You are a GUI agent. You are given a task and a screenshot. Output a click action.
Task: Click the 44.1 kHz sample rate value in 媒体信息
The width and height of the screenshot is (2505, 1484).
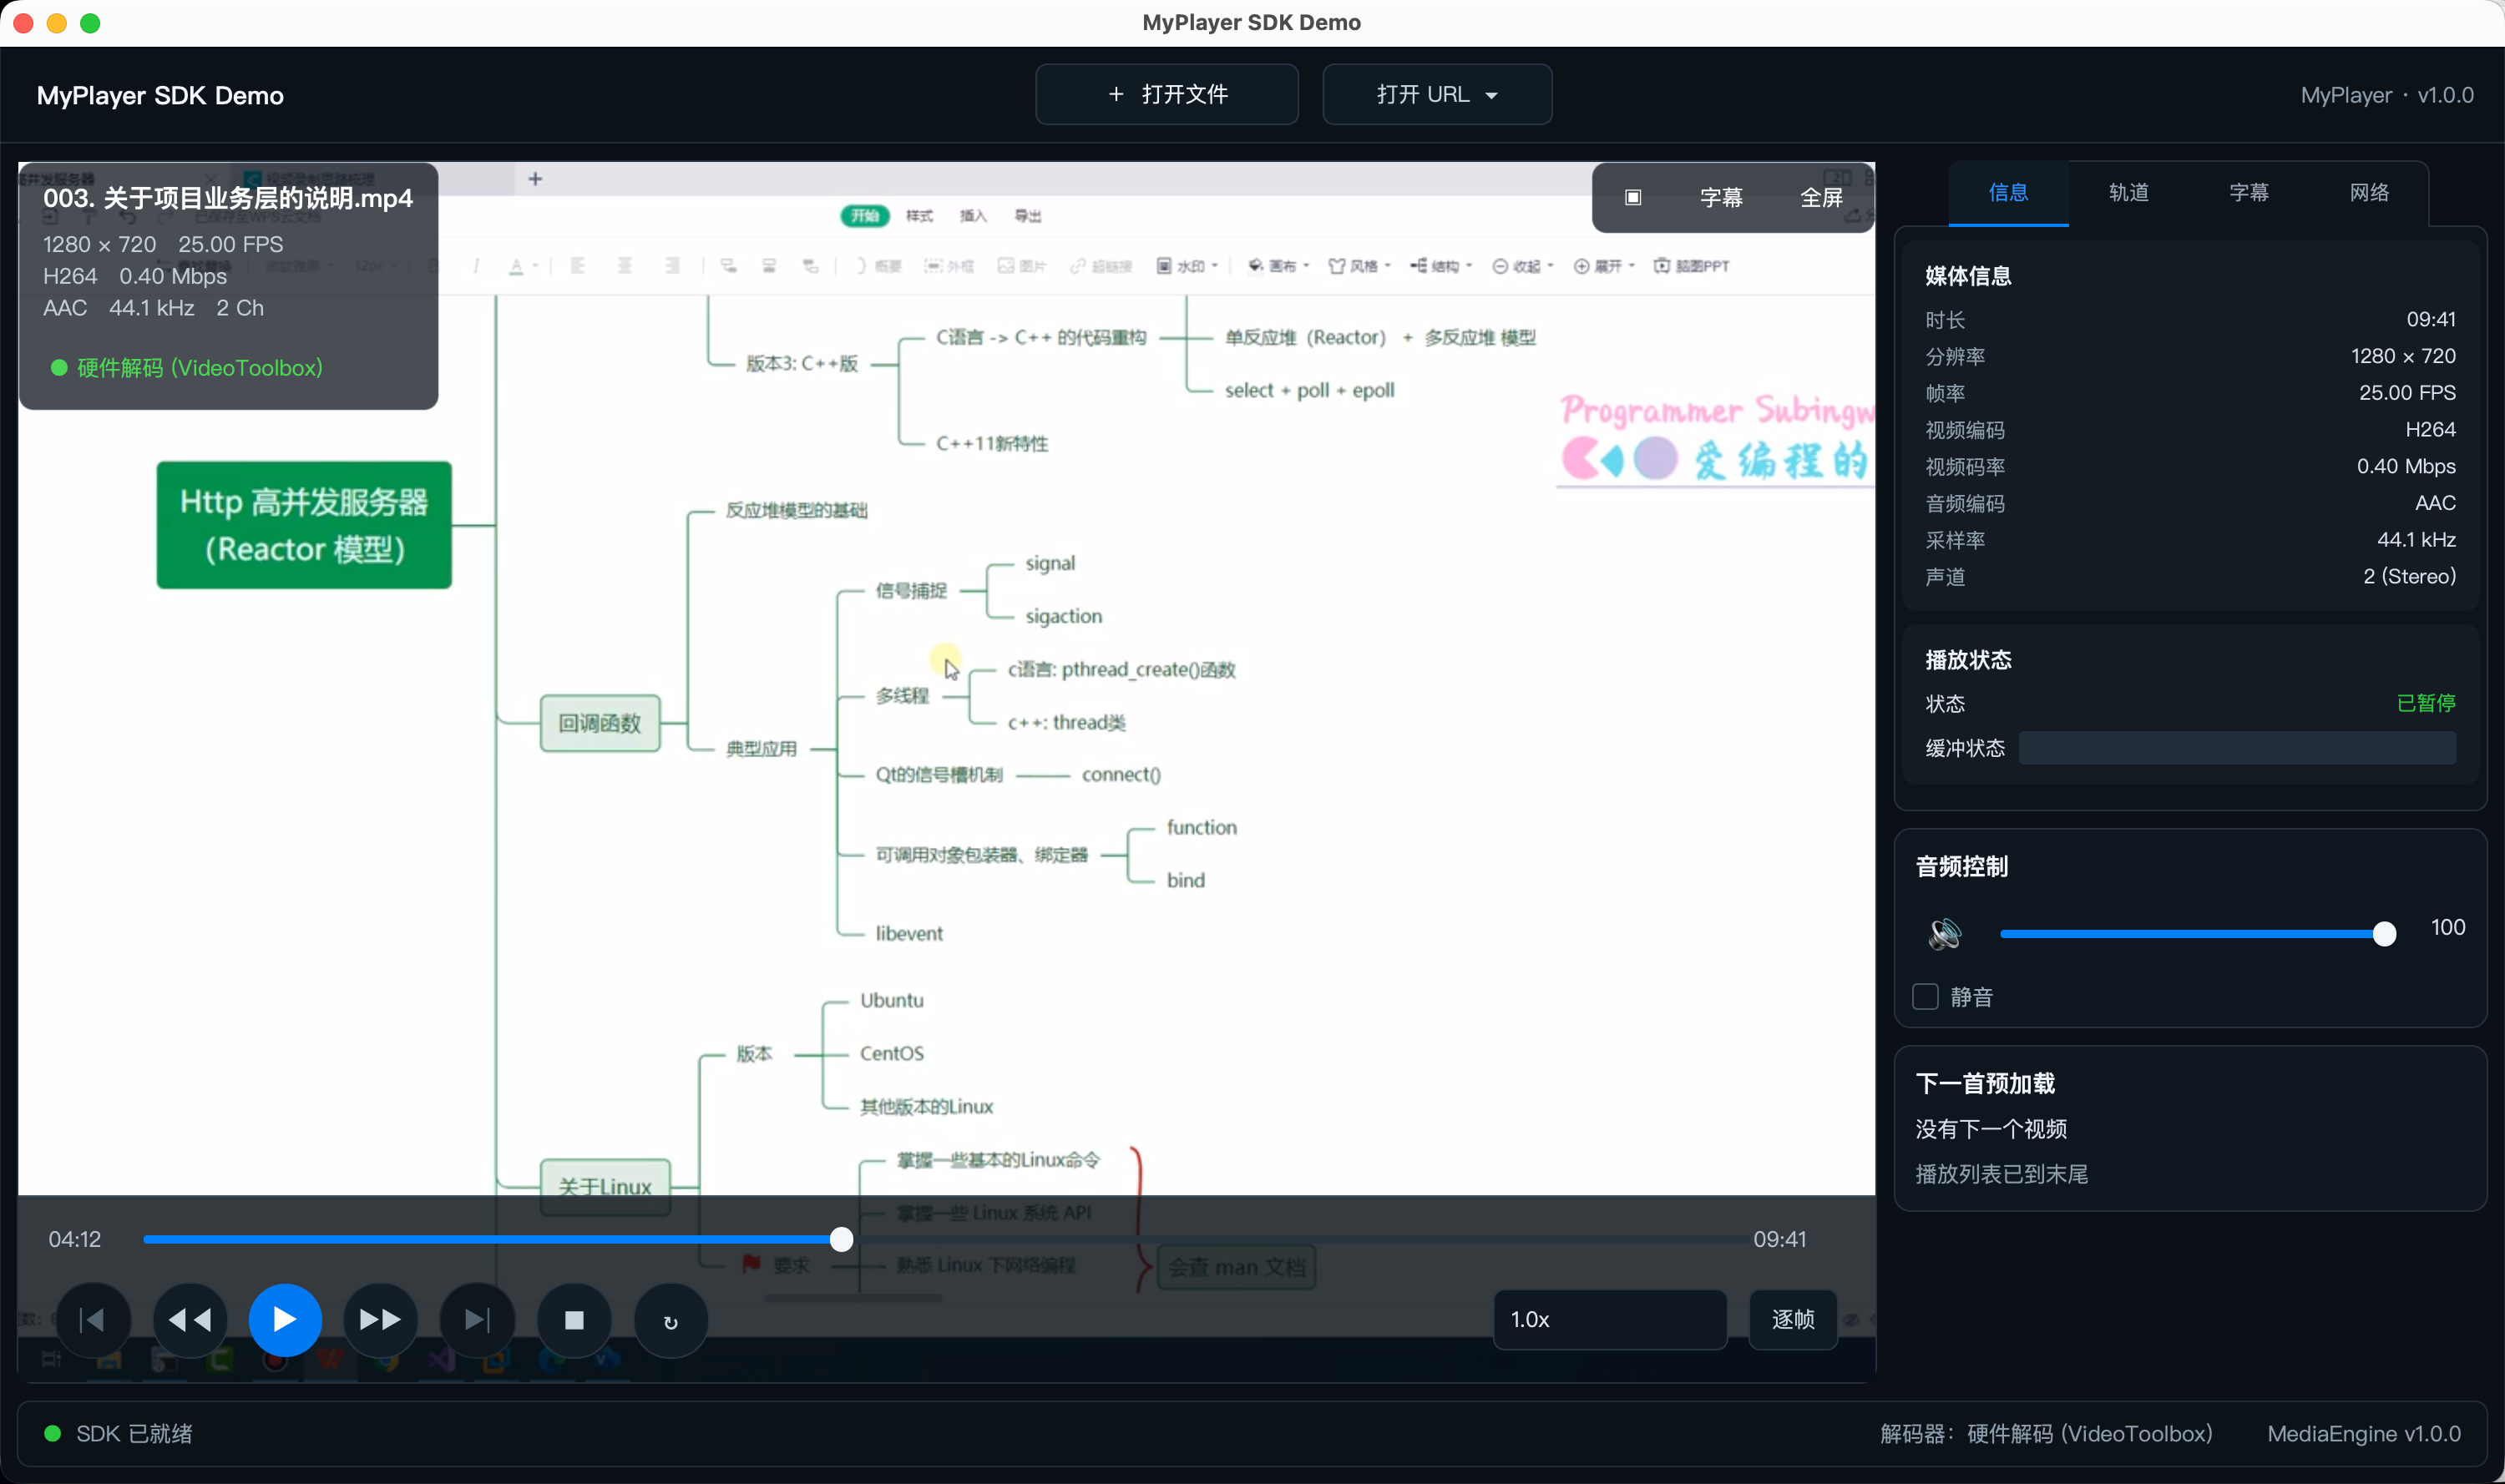(x=2416, y=539)
